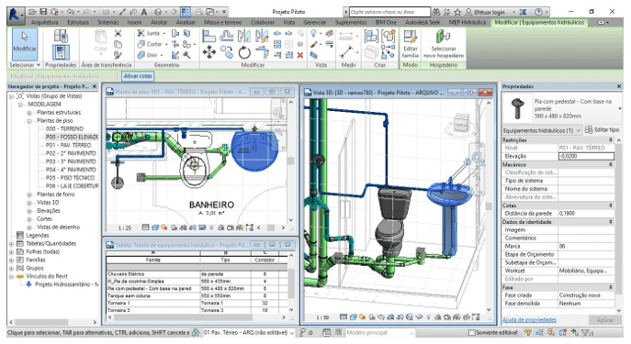Click the 1:50 scale in 3D view
The width and height of the screenshot is (631, 344).
322,317
